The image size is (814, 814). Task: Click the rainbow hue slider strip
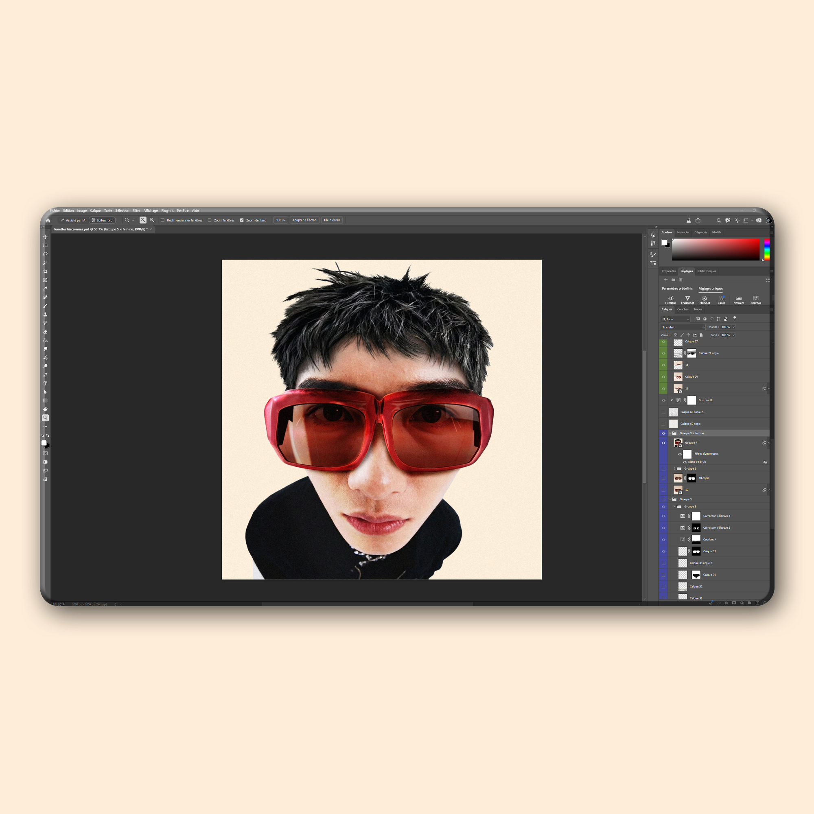point(767,249)
